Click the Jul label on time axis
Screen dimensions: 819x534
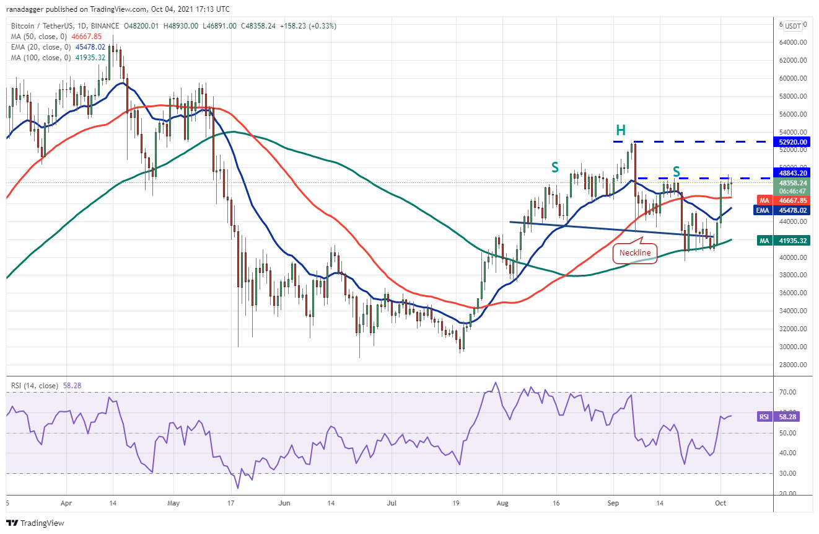391,504
